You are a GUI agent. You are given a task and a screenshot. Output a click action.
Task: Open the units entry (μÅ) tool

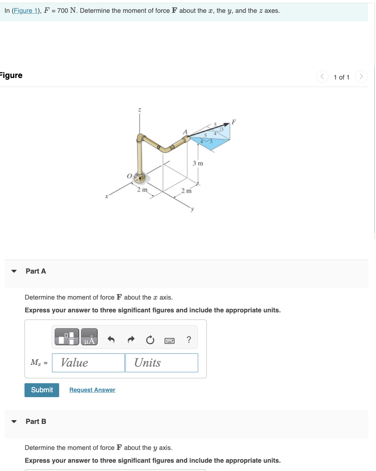point(89,336)
